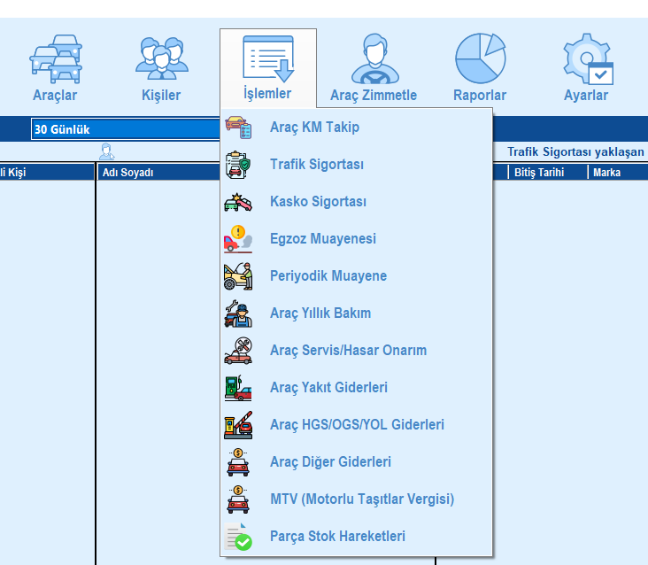
Task: Click the Egzoz Muayenesi warning icon
Action: coord(238,239)
